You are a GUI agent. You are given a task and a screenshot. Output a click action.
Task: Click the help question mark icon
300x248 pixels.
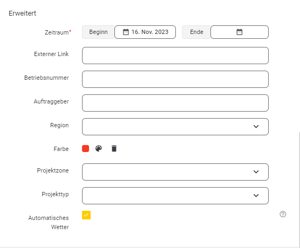coord(283,214)
